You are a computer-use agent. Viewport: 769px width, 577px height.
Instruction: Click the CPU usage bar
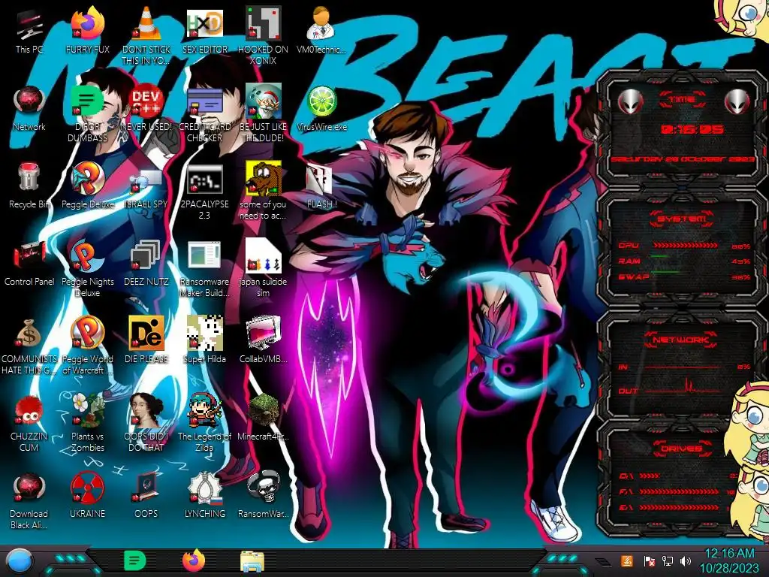[685, 246]
